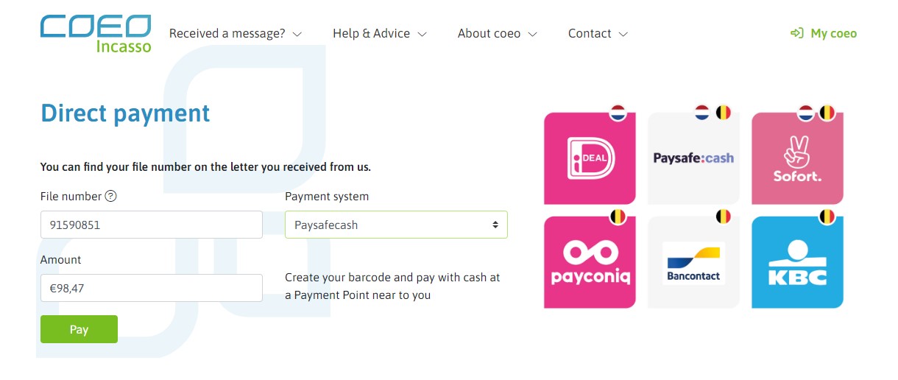Viewport: 898px width, 380px height.
Task: Open the About coeo menu
Action: coord(498,33)
